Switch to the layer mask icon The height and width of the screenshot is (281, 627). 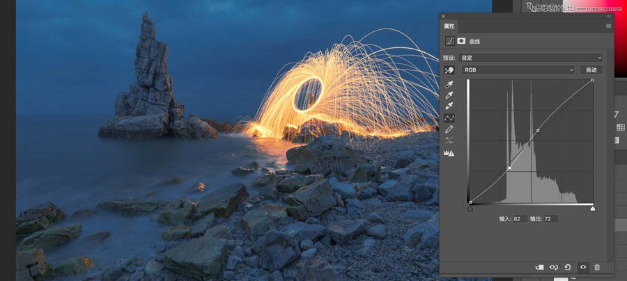tap(461, 41)
